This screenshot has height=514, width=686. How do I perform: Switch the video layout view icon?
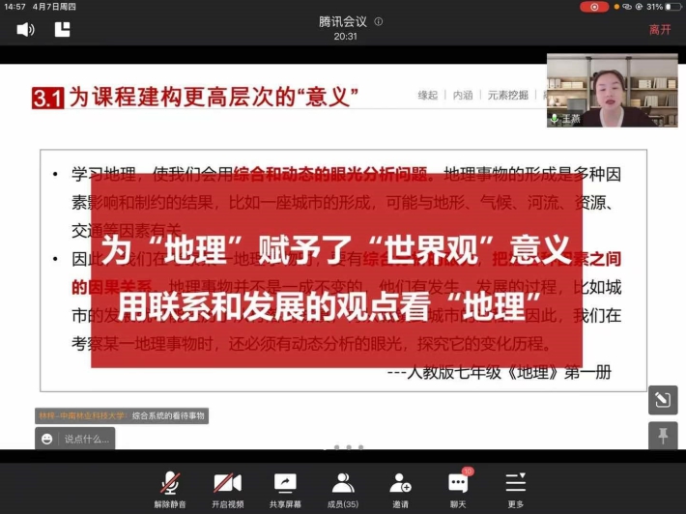62,30
